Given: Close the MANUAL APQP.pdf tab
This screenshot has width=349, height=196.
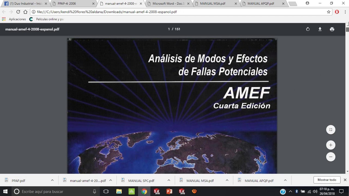Looking at the screenshot, I should click(x=283, y=4).
